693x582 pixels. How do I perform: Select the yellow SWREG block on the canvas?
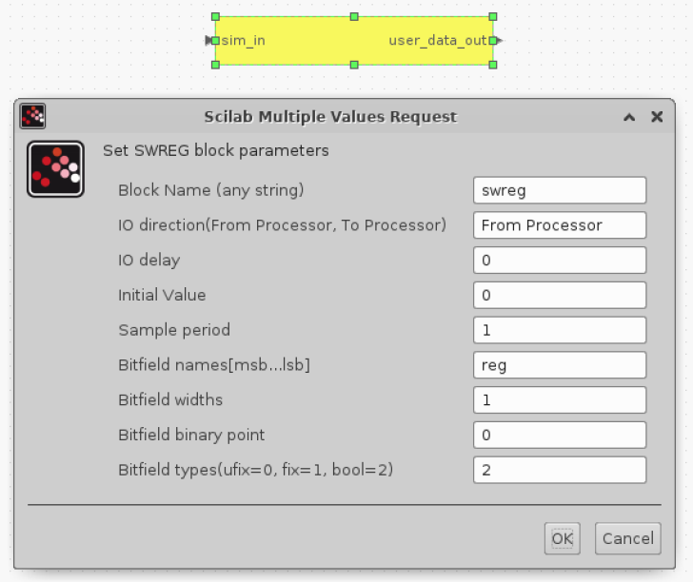354,41
